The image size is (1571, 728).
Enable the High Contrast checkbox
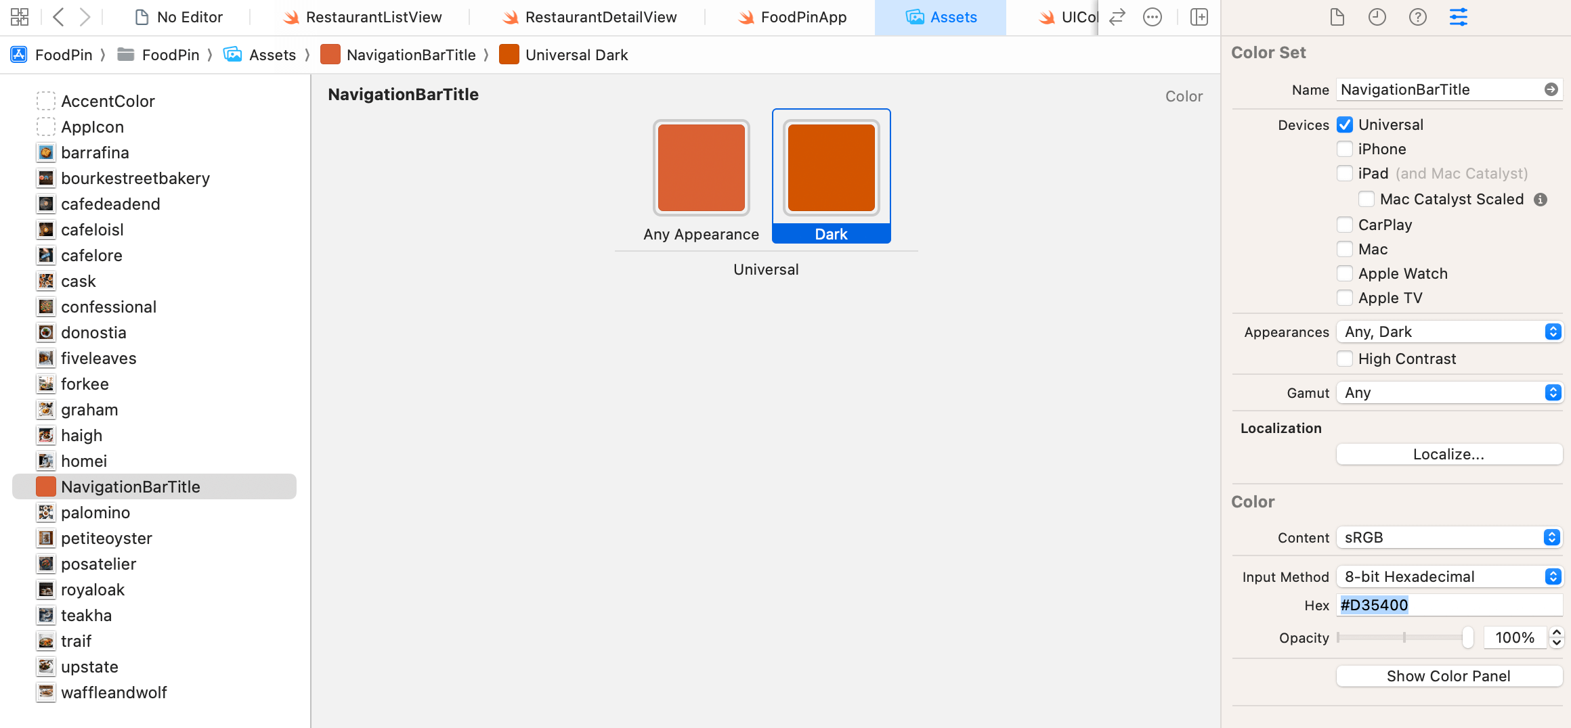click(1345, 359)
